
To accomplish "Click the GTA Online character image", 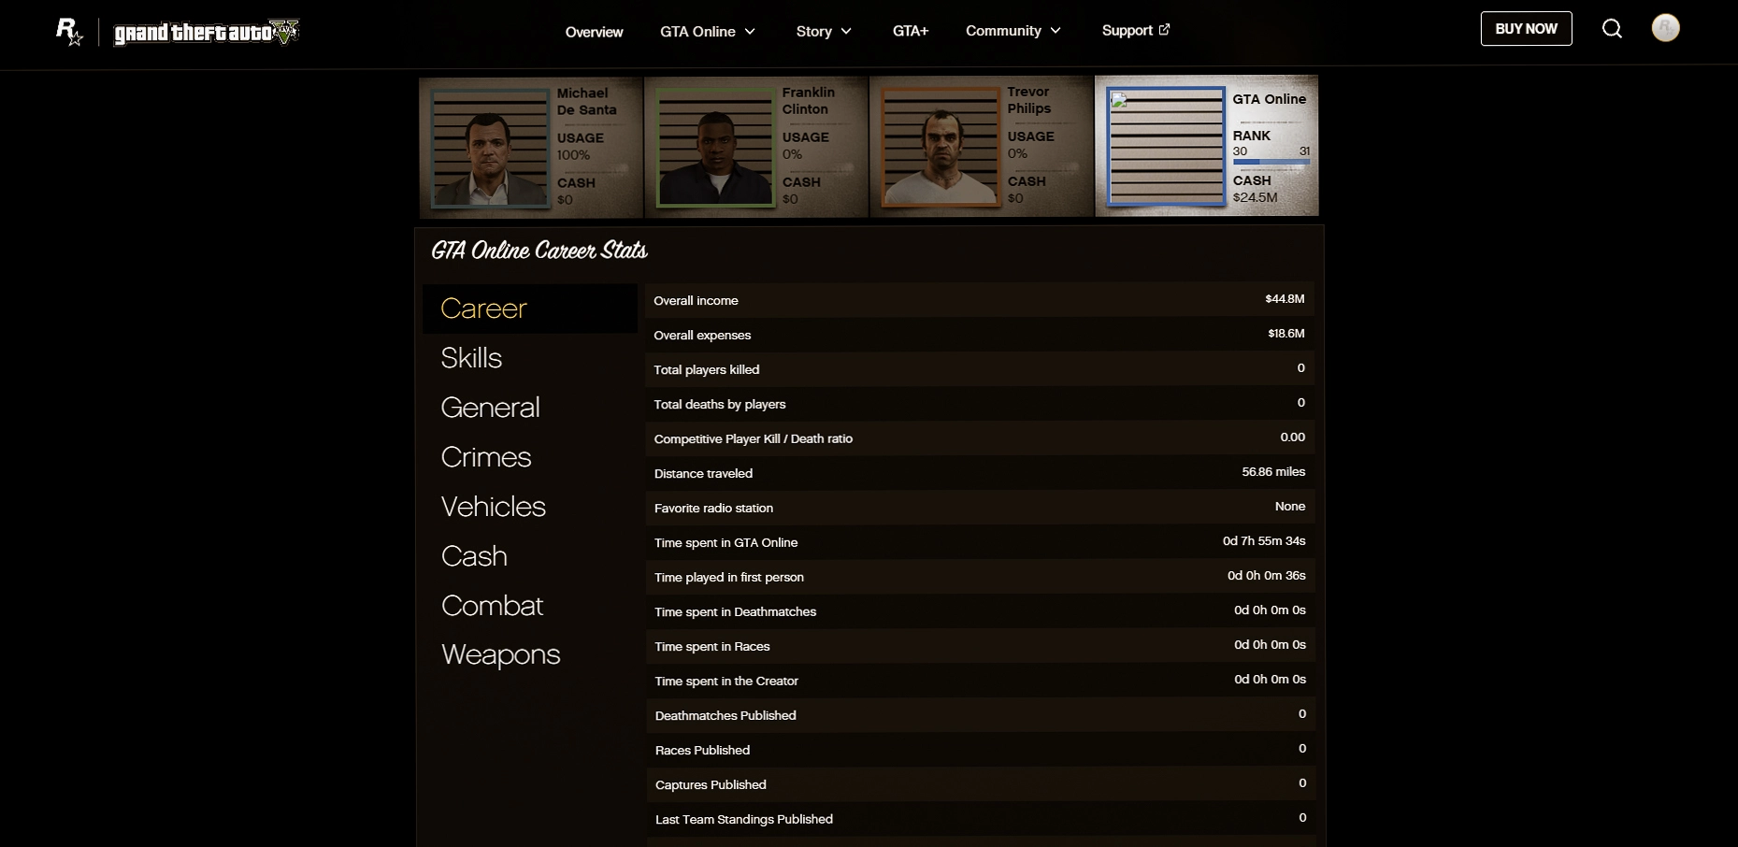I will (1166, 147).
